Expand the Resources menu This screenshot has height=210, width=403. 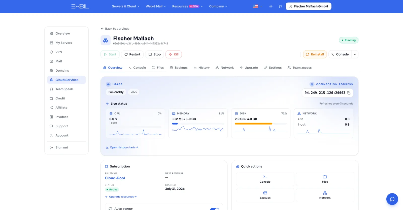pyautogui.click(x=187, y=6)
